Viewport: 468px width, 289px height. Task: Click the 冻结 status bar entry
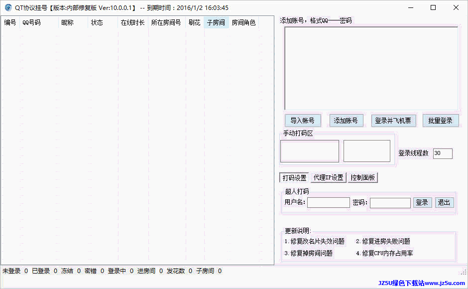(71, 271)
